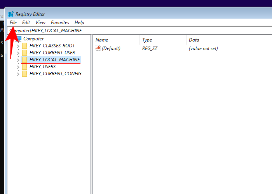272x194 pixels.
Task: Expand the HKEY_CURRENT_CONFIG key chevron
Action: (x=18, y=74)
